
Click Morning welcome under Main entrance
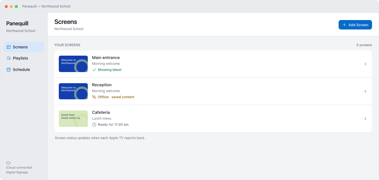tap(106, 64)
